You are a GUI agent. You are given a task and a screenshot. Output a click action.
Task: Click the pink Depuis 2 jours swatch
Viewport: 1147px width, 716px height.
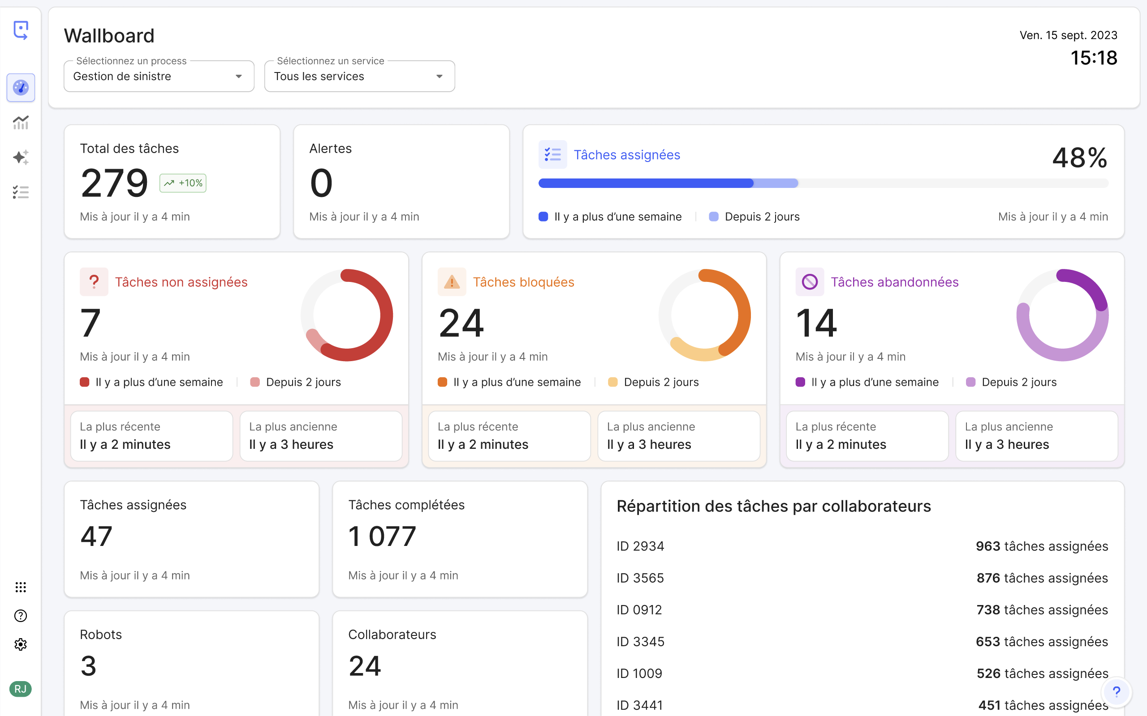pos(254,382)
